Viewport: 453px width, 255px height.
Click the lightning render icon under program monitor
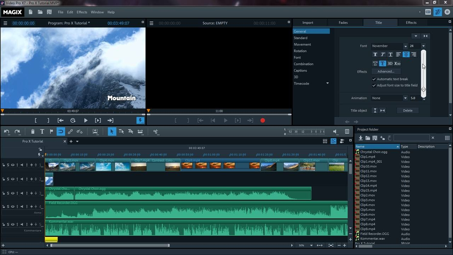coord(141,120)
